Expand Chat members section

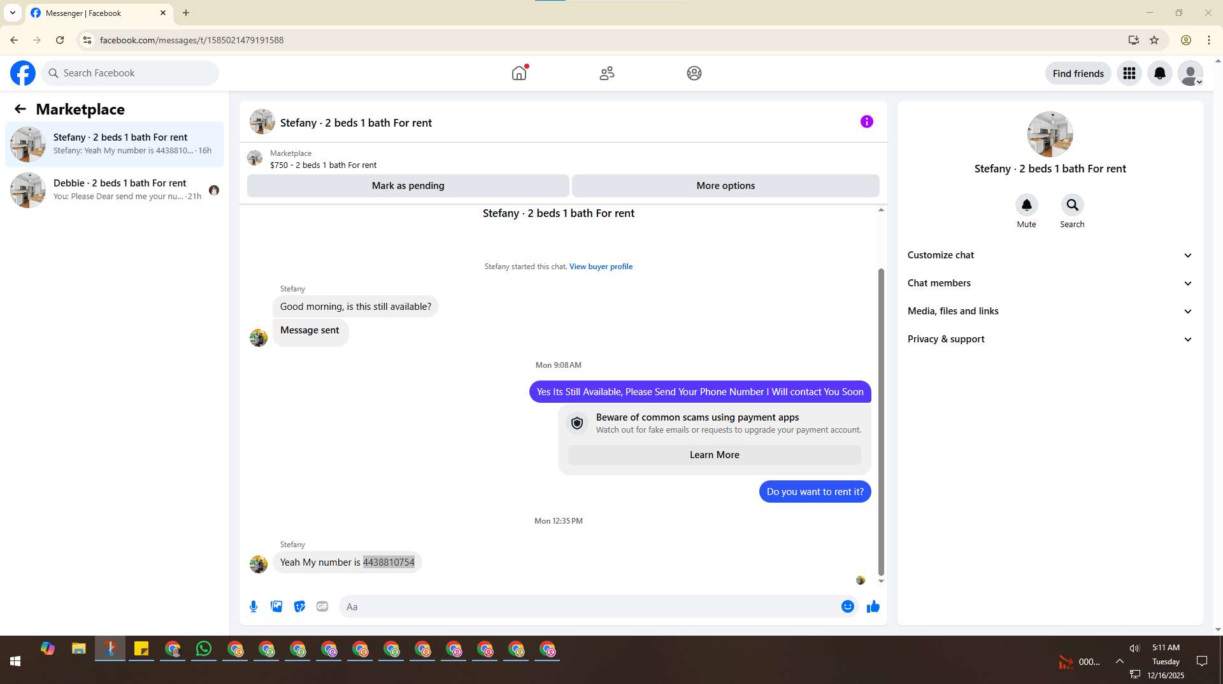[x=1050, y=283]
